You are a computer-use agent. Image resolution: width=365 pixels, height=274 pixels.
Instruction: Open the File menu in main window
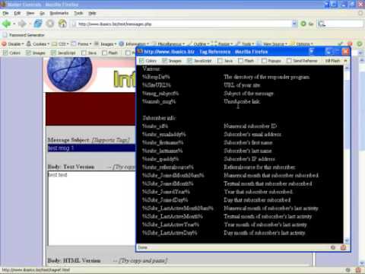[x=5, y=13]
